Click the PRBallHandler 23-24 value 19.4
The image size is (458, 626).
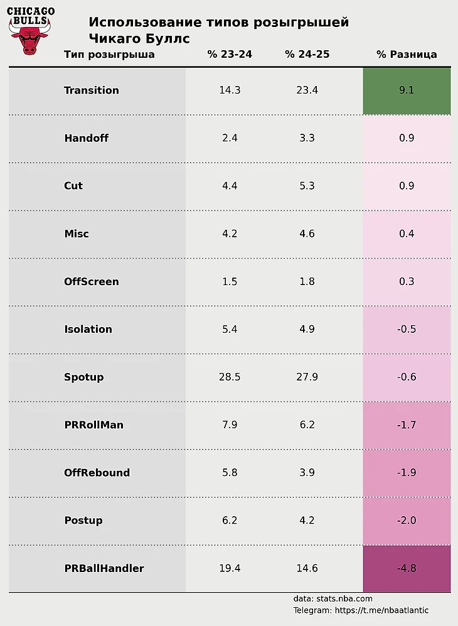(230, 569)
